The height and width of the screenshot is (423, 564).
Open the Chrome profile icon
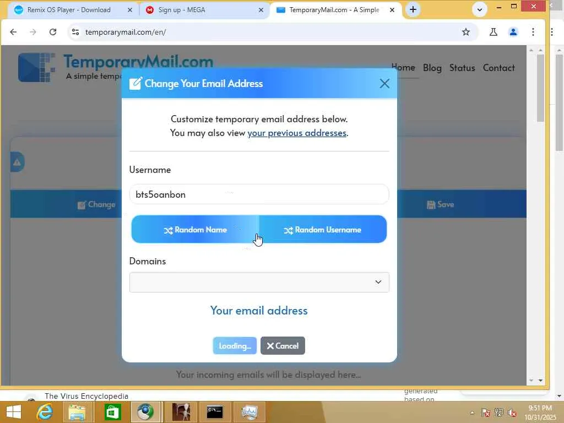(513, 32)
